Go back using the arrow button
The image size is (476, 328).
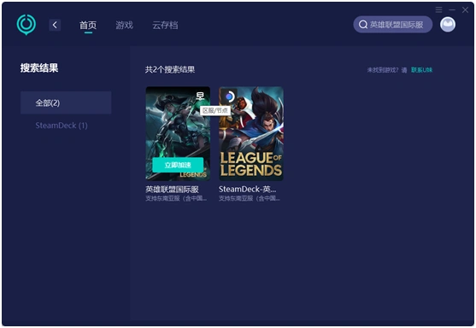click(55, 25)
